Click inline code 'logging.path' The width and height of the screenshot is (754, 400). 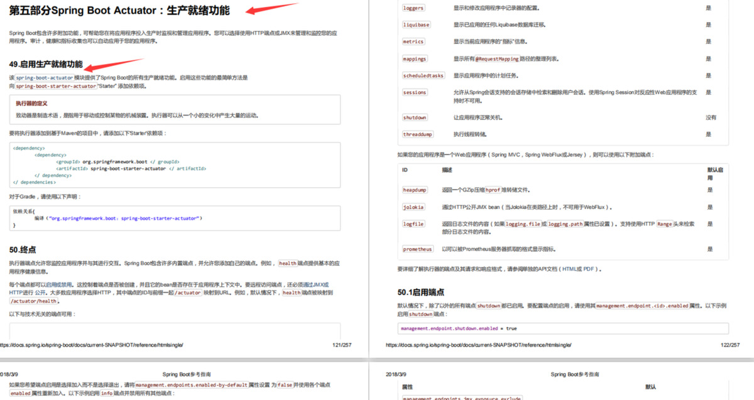(565, 224)
